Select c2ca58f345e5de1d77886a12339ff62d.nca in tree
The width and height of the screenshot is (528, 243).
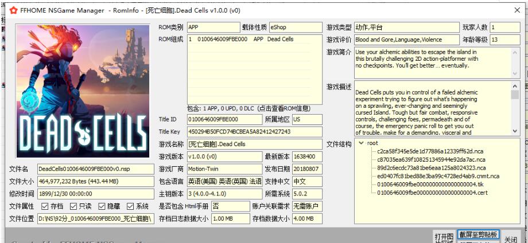pyautogui.click(x=431, y=151)
